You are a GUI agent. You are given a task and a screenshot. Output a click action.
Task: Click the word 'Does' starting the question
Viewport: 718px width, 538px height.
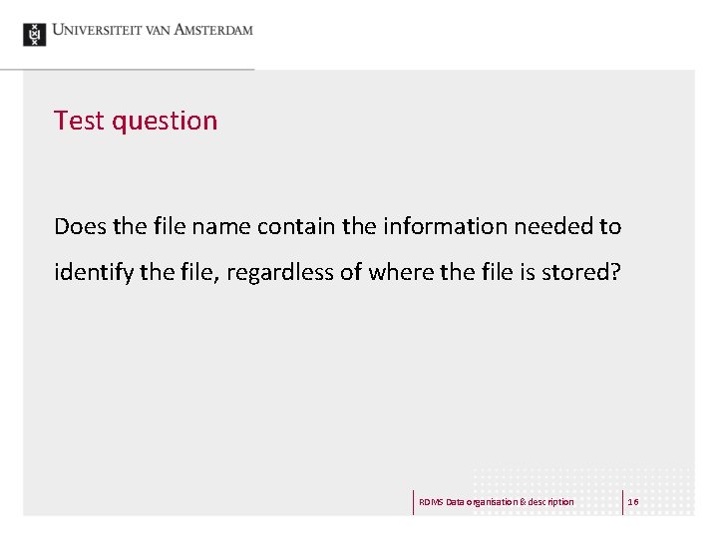pyautogui.click(x=80, y=226)
